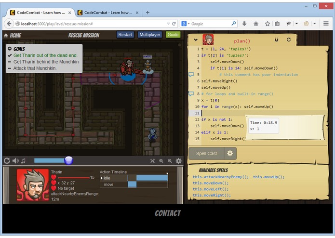This screenshot has width=335, height=238.
Task: Insert this.moveRight(); spell
Action: pyautogui.click(x=212, y=195)
